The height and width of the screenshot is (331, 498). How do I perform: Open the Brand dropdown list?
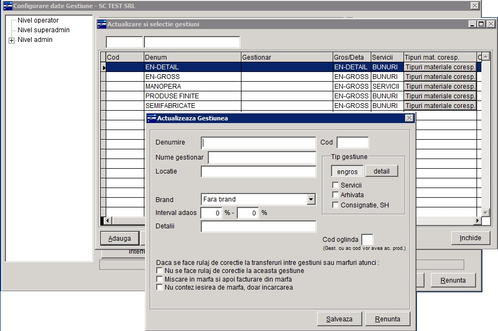tap(311, 199)
